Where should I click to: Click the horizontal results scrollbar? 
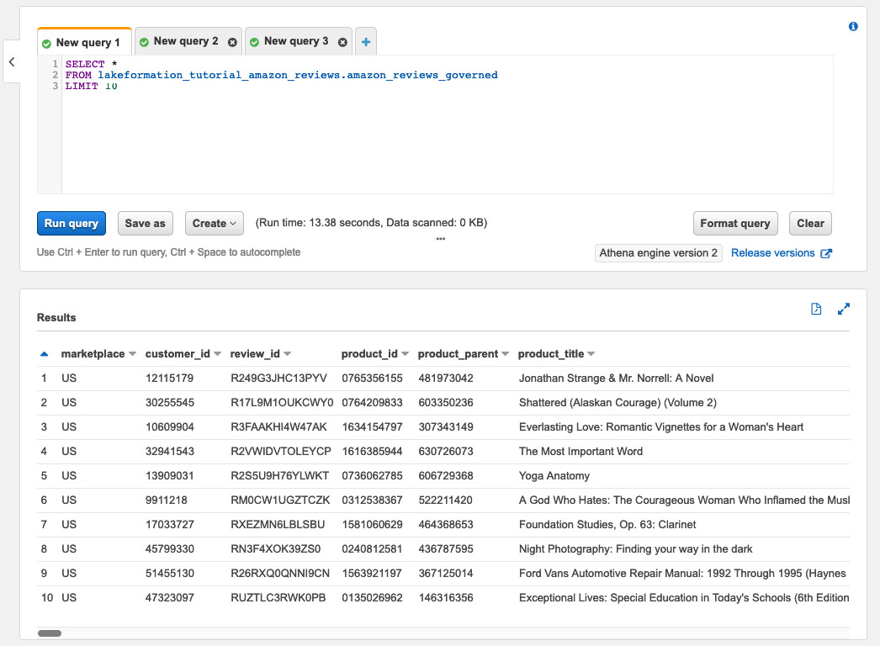50,633
